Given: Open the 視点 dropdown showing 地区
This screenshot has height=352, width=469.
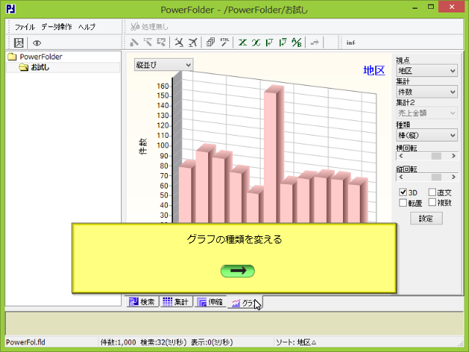Looking at the screenshot, I should coord(426,70).
